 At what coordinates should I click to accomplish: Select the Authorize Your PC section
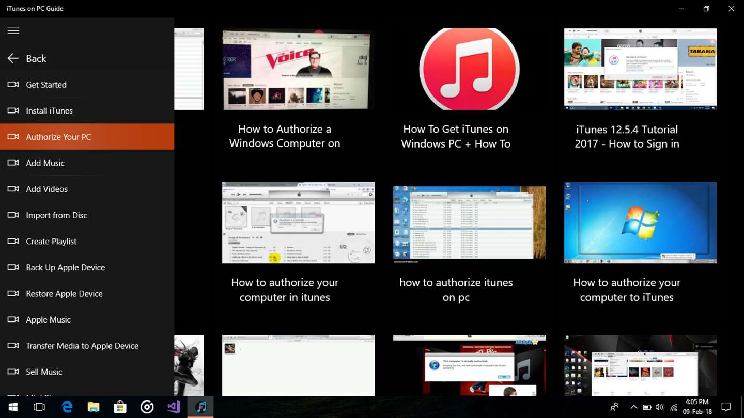pos(87,137)
